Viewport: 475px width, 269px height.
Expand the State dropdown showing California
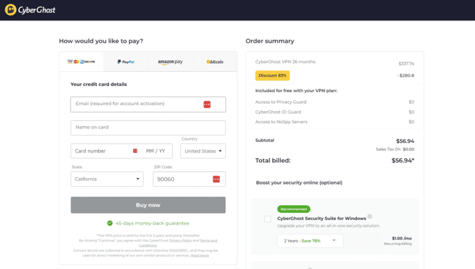[x=107, y=179]
